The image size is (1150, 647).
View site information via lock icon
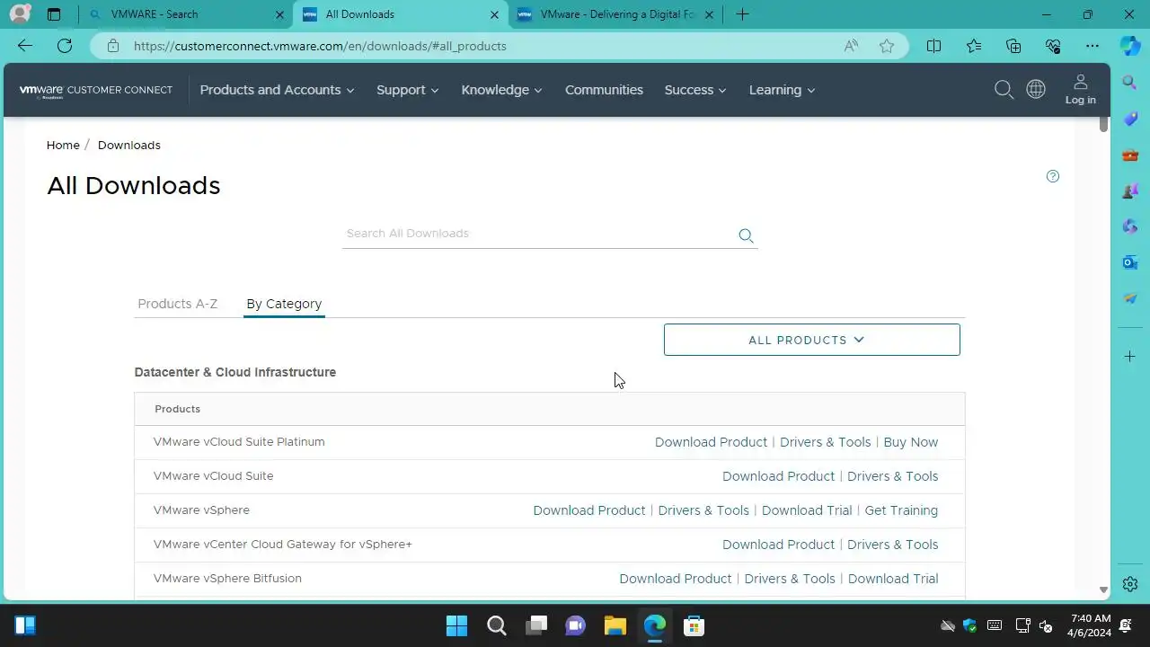click(x=113, y=46)
